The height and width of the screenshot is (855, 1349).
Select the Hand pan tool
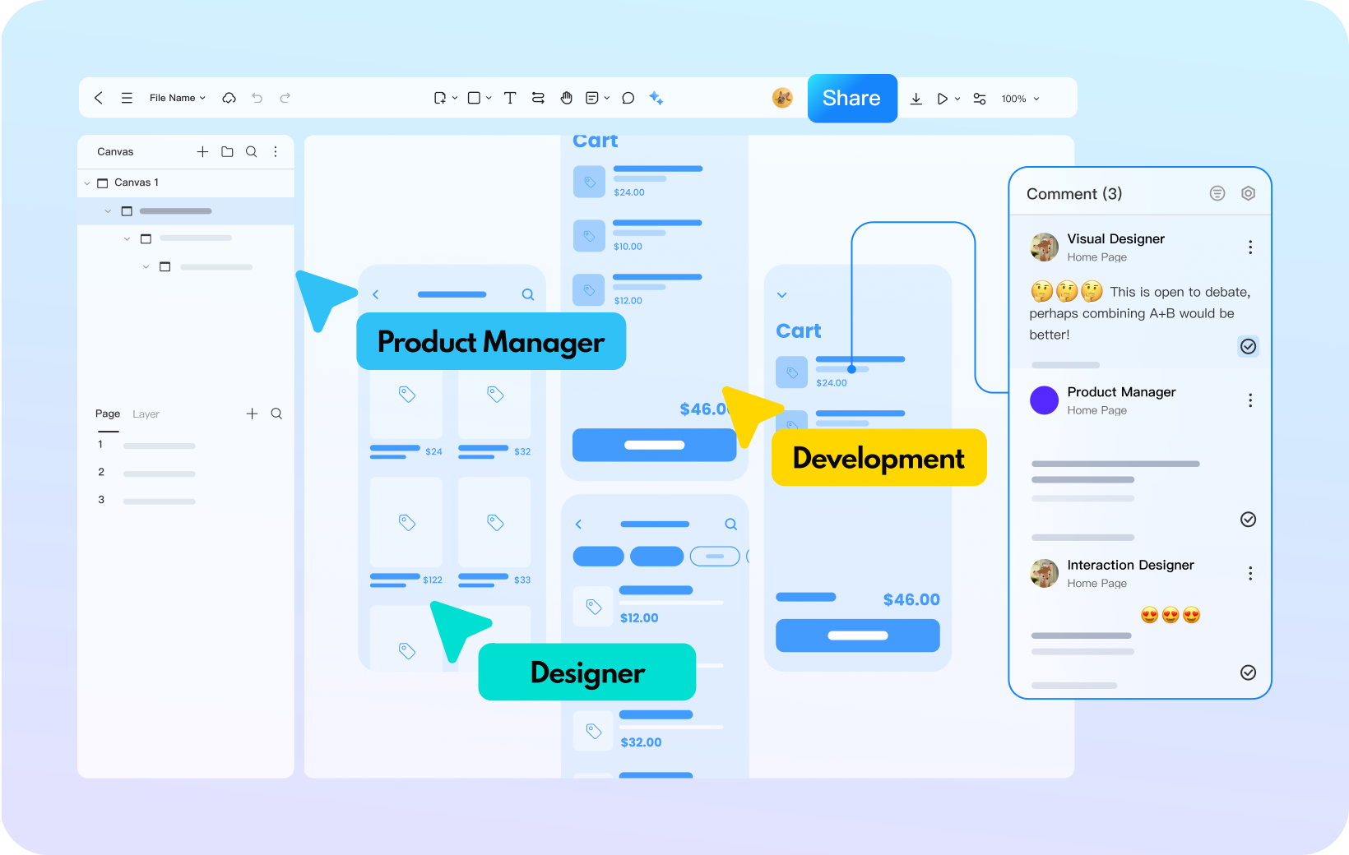[x=566, y=98]
